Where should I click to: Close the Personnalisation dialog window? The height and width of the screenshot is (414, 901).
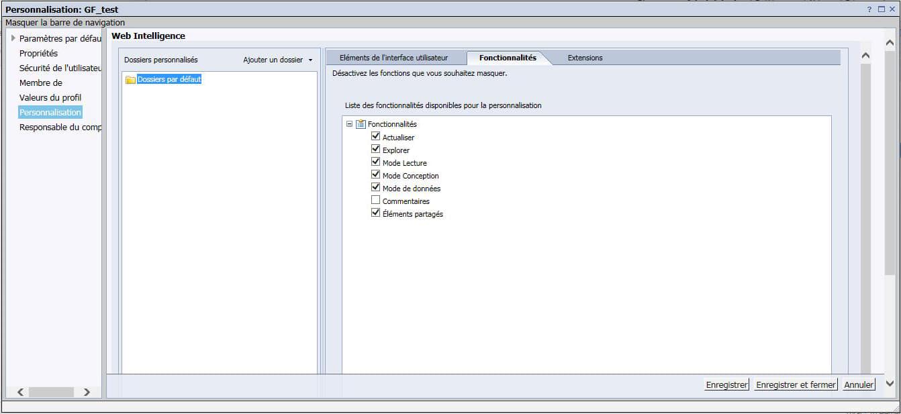pos(892,9)
